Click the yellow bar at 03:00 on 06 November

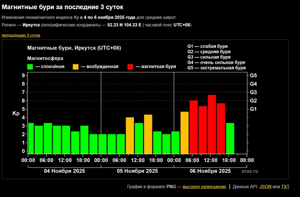point(184,133)
